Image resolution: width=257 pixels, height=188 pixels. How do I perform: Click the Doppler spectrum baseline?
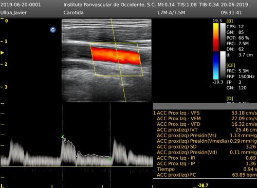[77, 166]
